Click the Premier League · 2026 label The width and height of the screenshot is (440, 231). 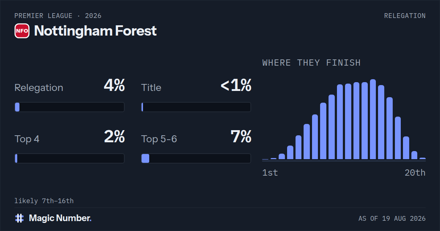(58, 16)
